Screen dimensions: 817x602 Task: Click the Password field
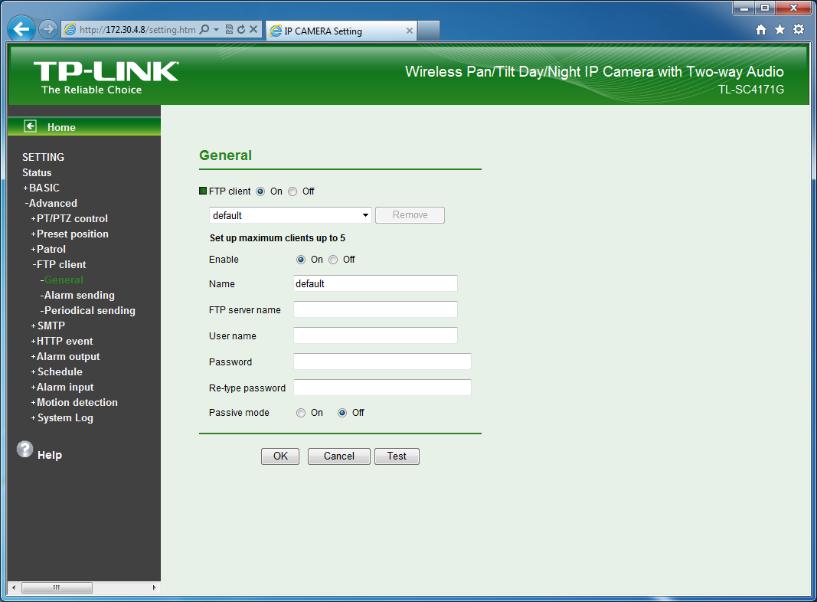(x=382, y=362)
